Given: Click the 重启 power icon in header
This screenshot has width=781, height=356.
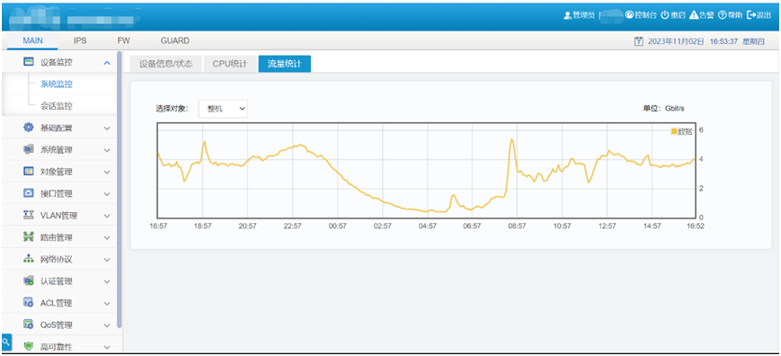Looking at the screenshot, I should 664,15.
